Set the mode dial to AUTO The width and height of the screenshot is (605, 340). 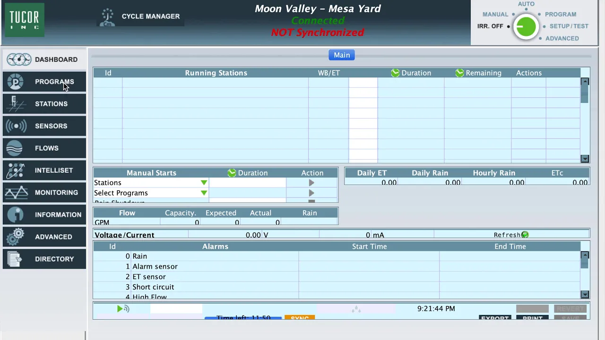526,4
